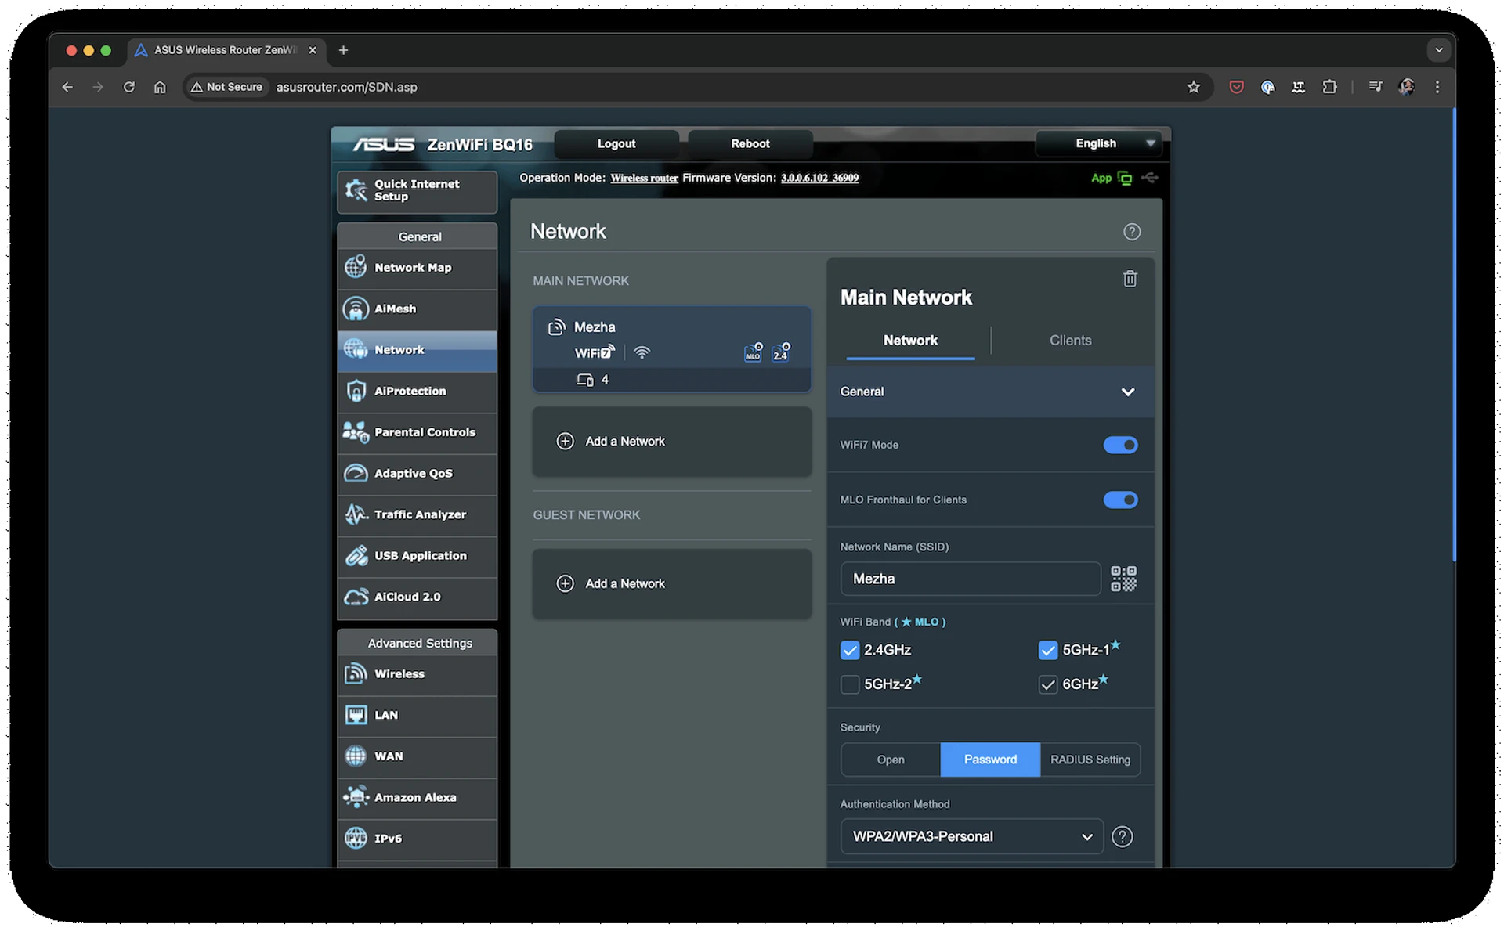
Task: Toggle MLO Fronthaul for Clients switch
Action: (x=1120, y=500)
